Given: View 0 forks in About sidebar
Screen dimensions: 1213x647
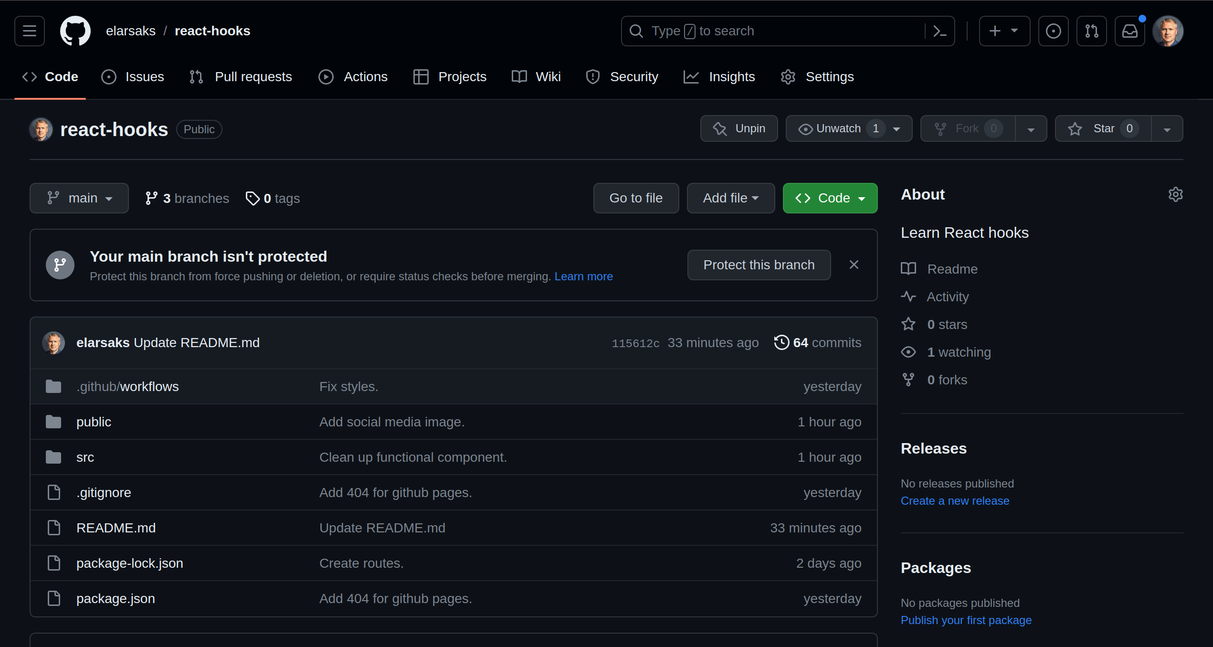Looking at the screenshot, I should 934,380.
